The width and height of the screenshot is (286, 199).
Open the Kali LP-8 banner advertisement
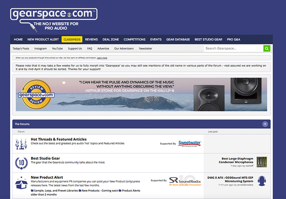pyautogui.click(x=141, y=95)
